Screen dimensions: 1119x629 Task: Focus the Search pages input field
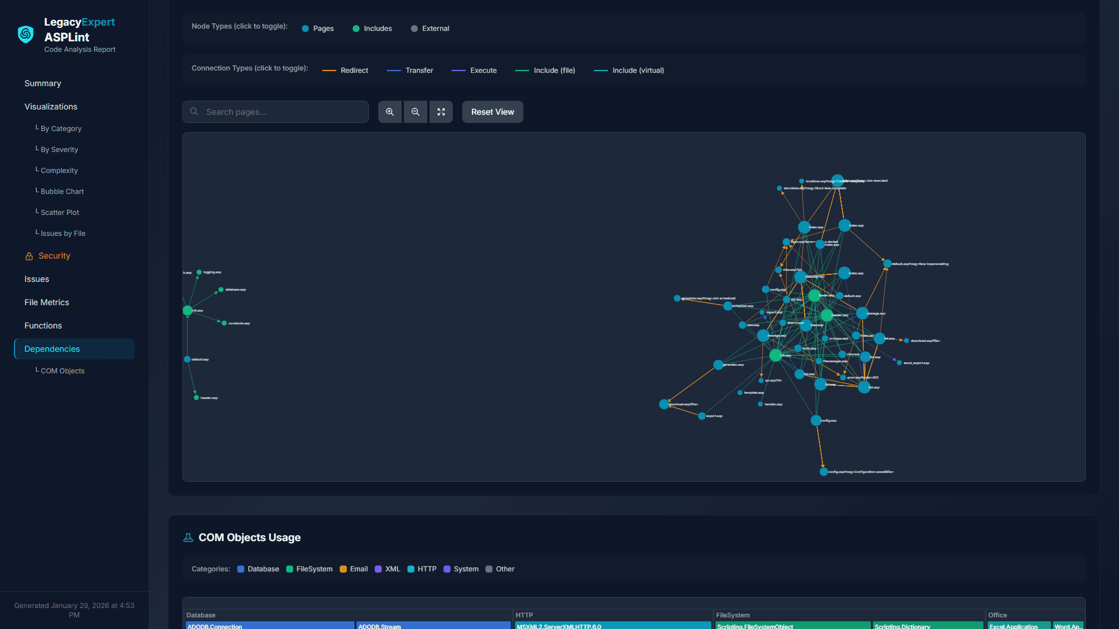tap(283, 112)
